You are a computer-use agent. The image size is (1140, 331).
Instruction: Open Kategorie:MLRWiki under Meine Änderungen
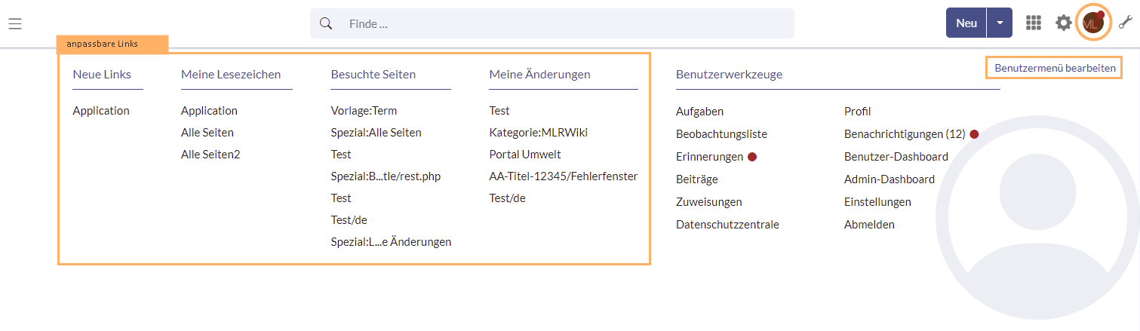click(538, 133)
